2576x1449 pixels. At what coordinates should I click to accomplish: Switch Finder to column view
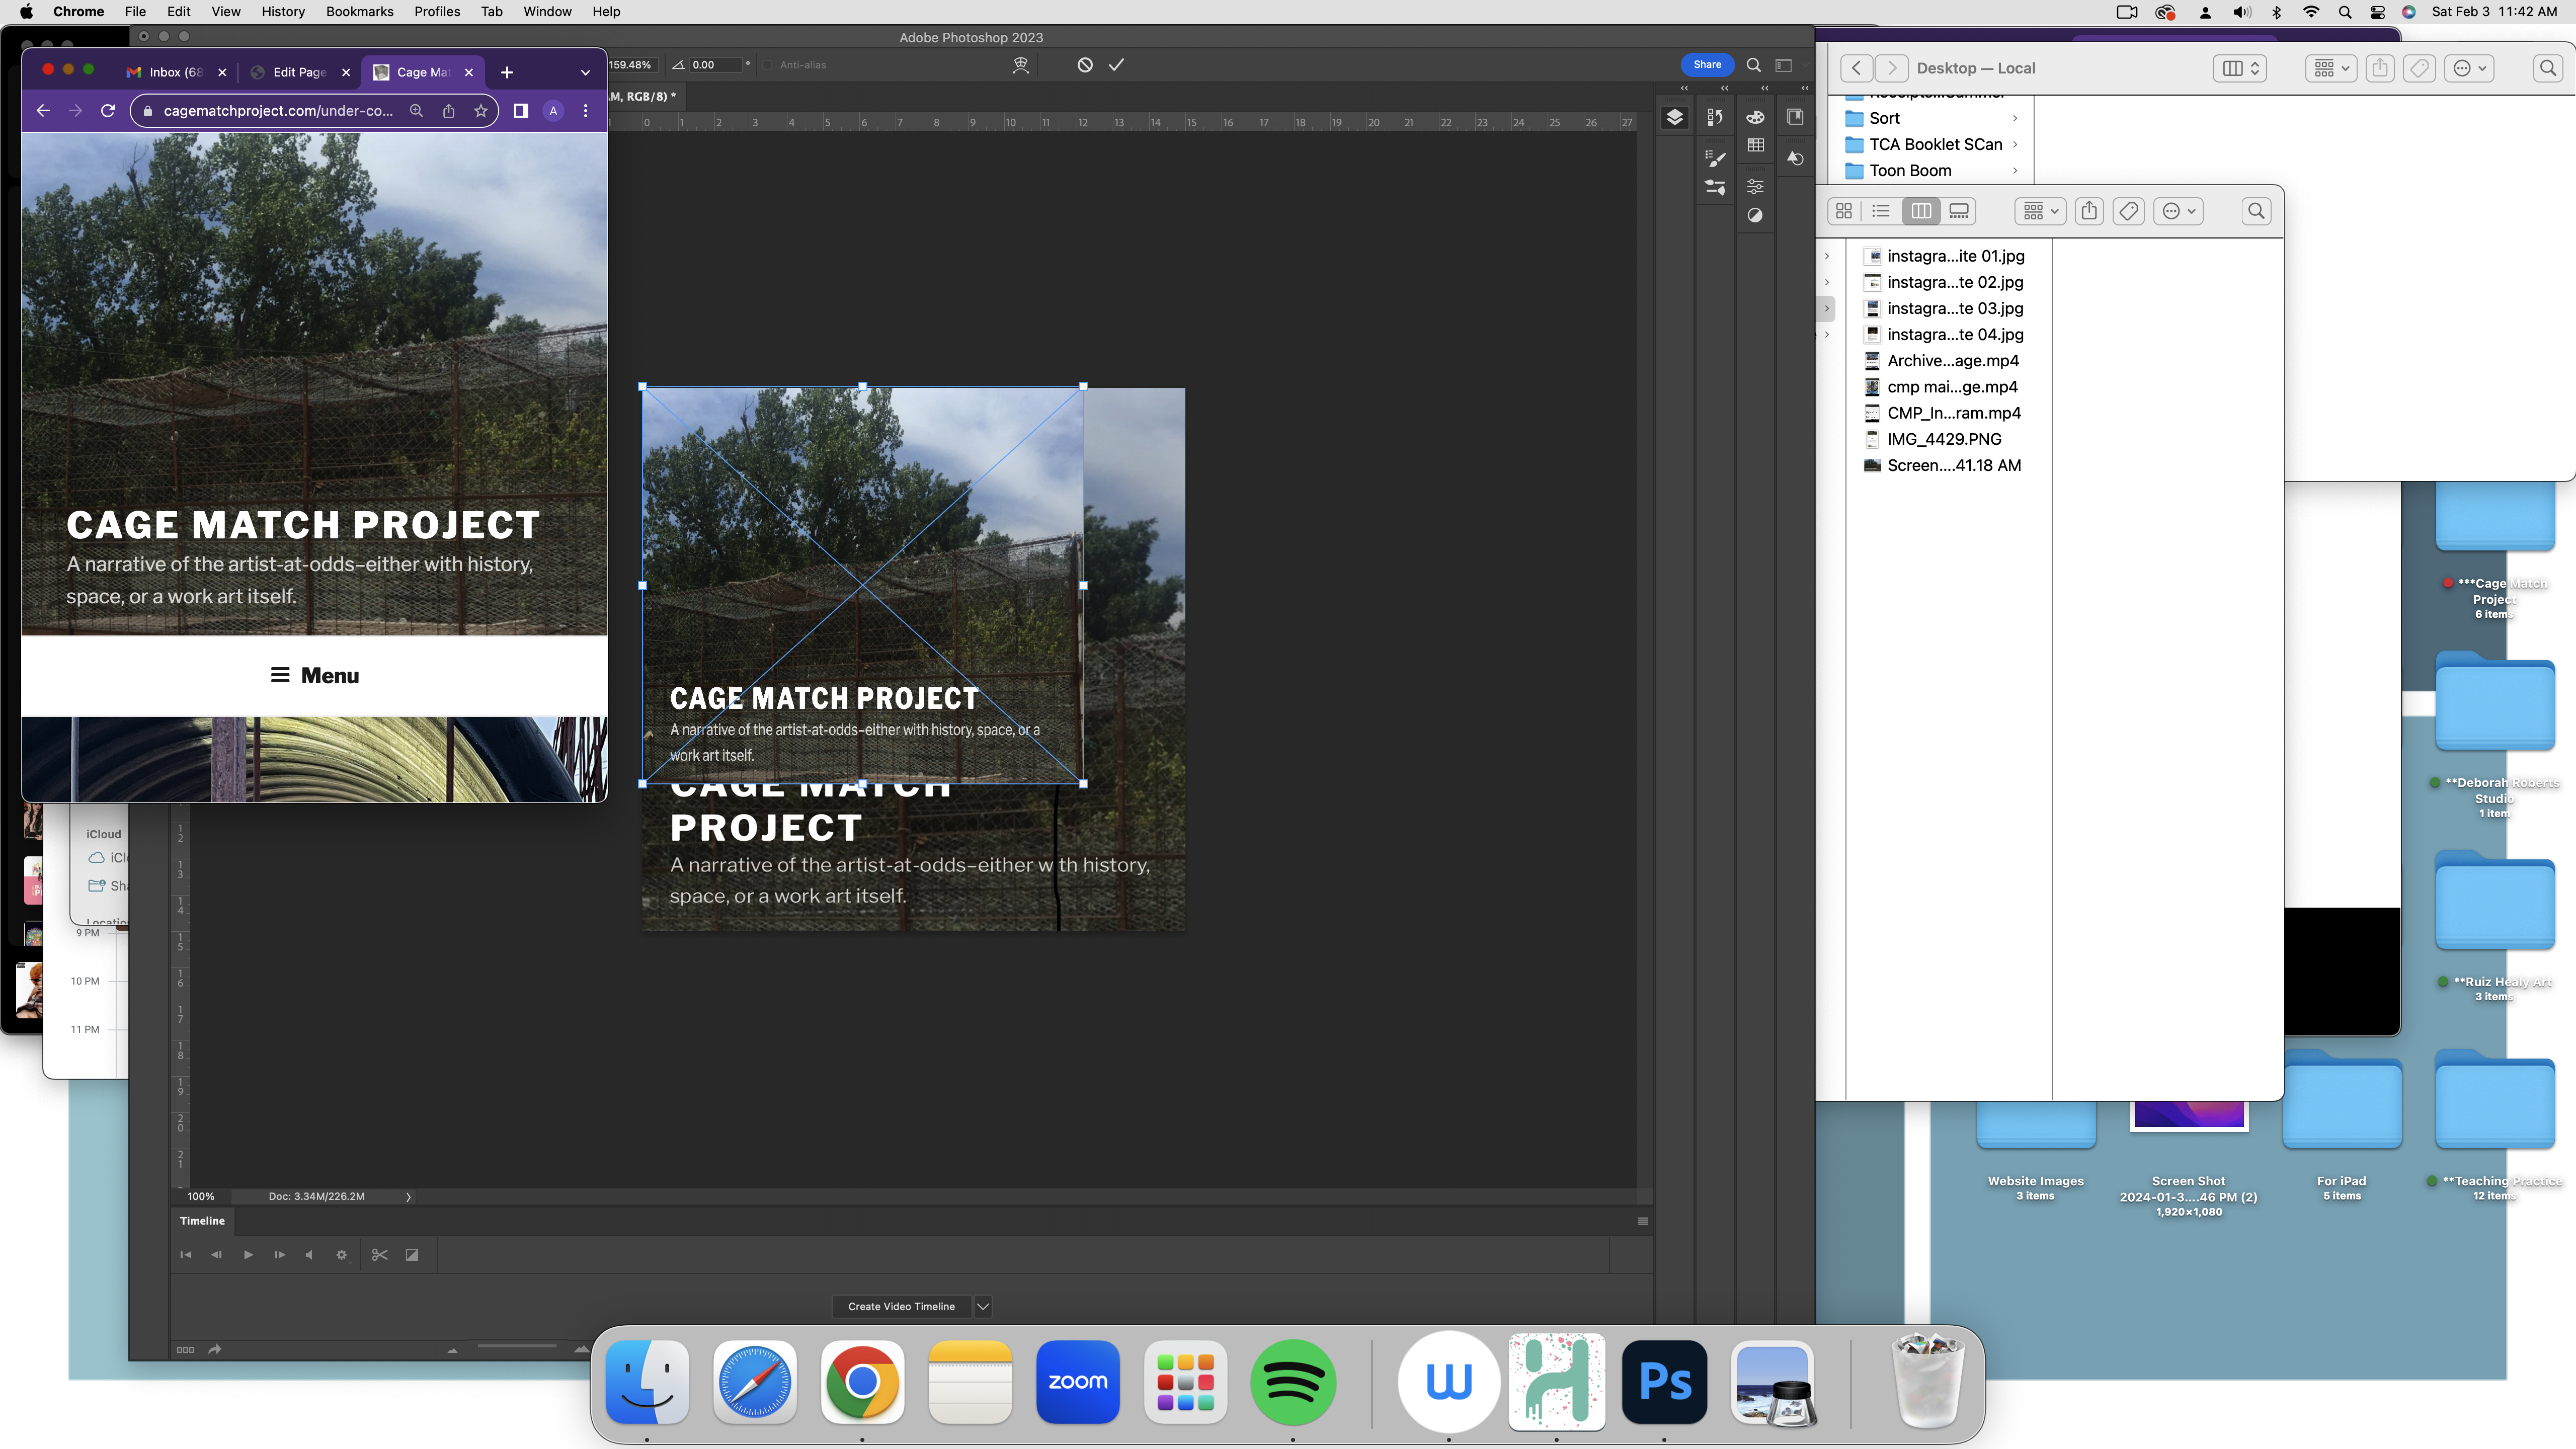click(1920, 211)
